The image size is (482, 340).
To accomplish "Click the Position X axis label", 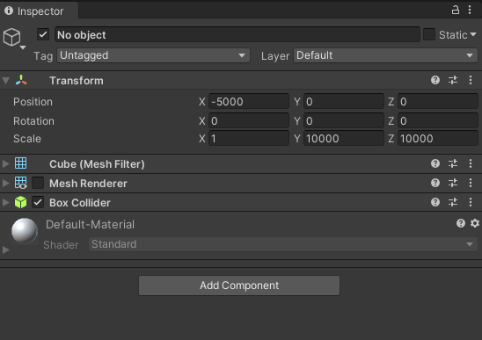I will 202,102.
